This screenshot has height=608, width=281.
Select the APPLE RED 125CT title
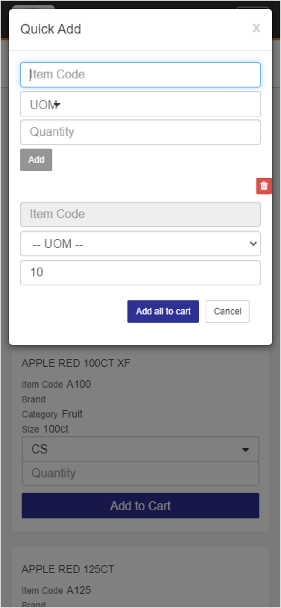[68, 569]
